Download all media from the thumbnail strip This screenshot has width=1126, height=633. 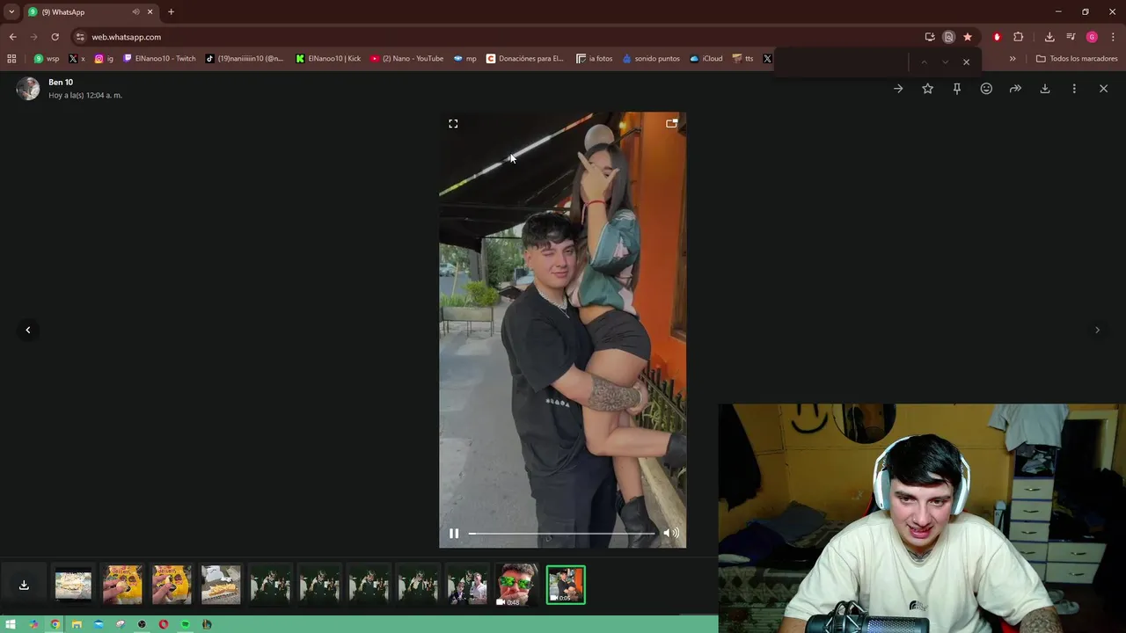point(24,585)
